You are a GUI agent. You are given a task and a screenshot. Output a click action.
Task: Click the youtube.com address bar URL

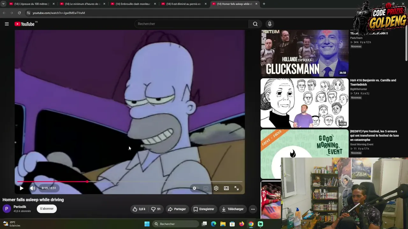tap(59, 13)
